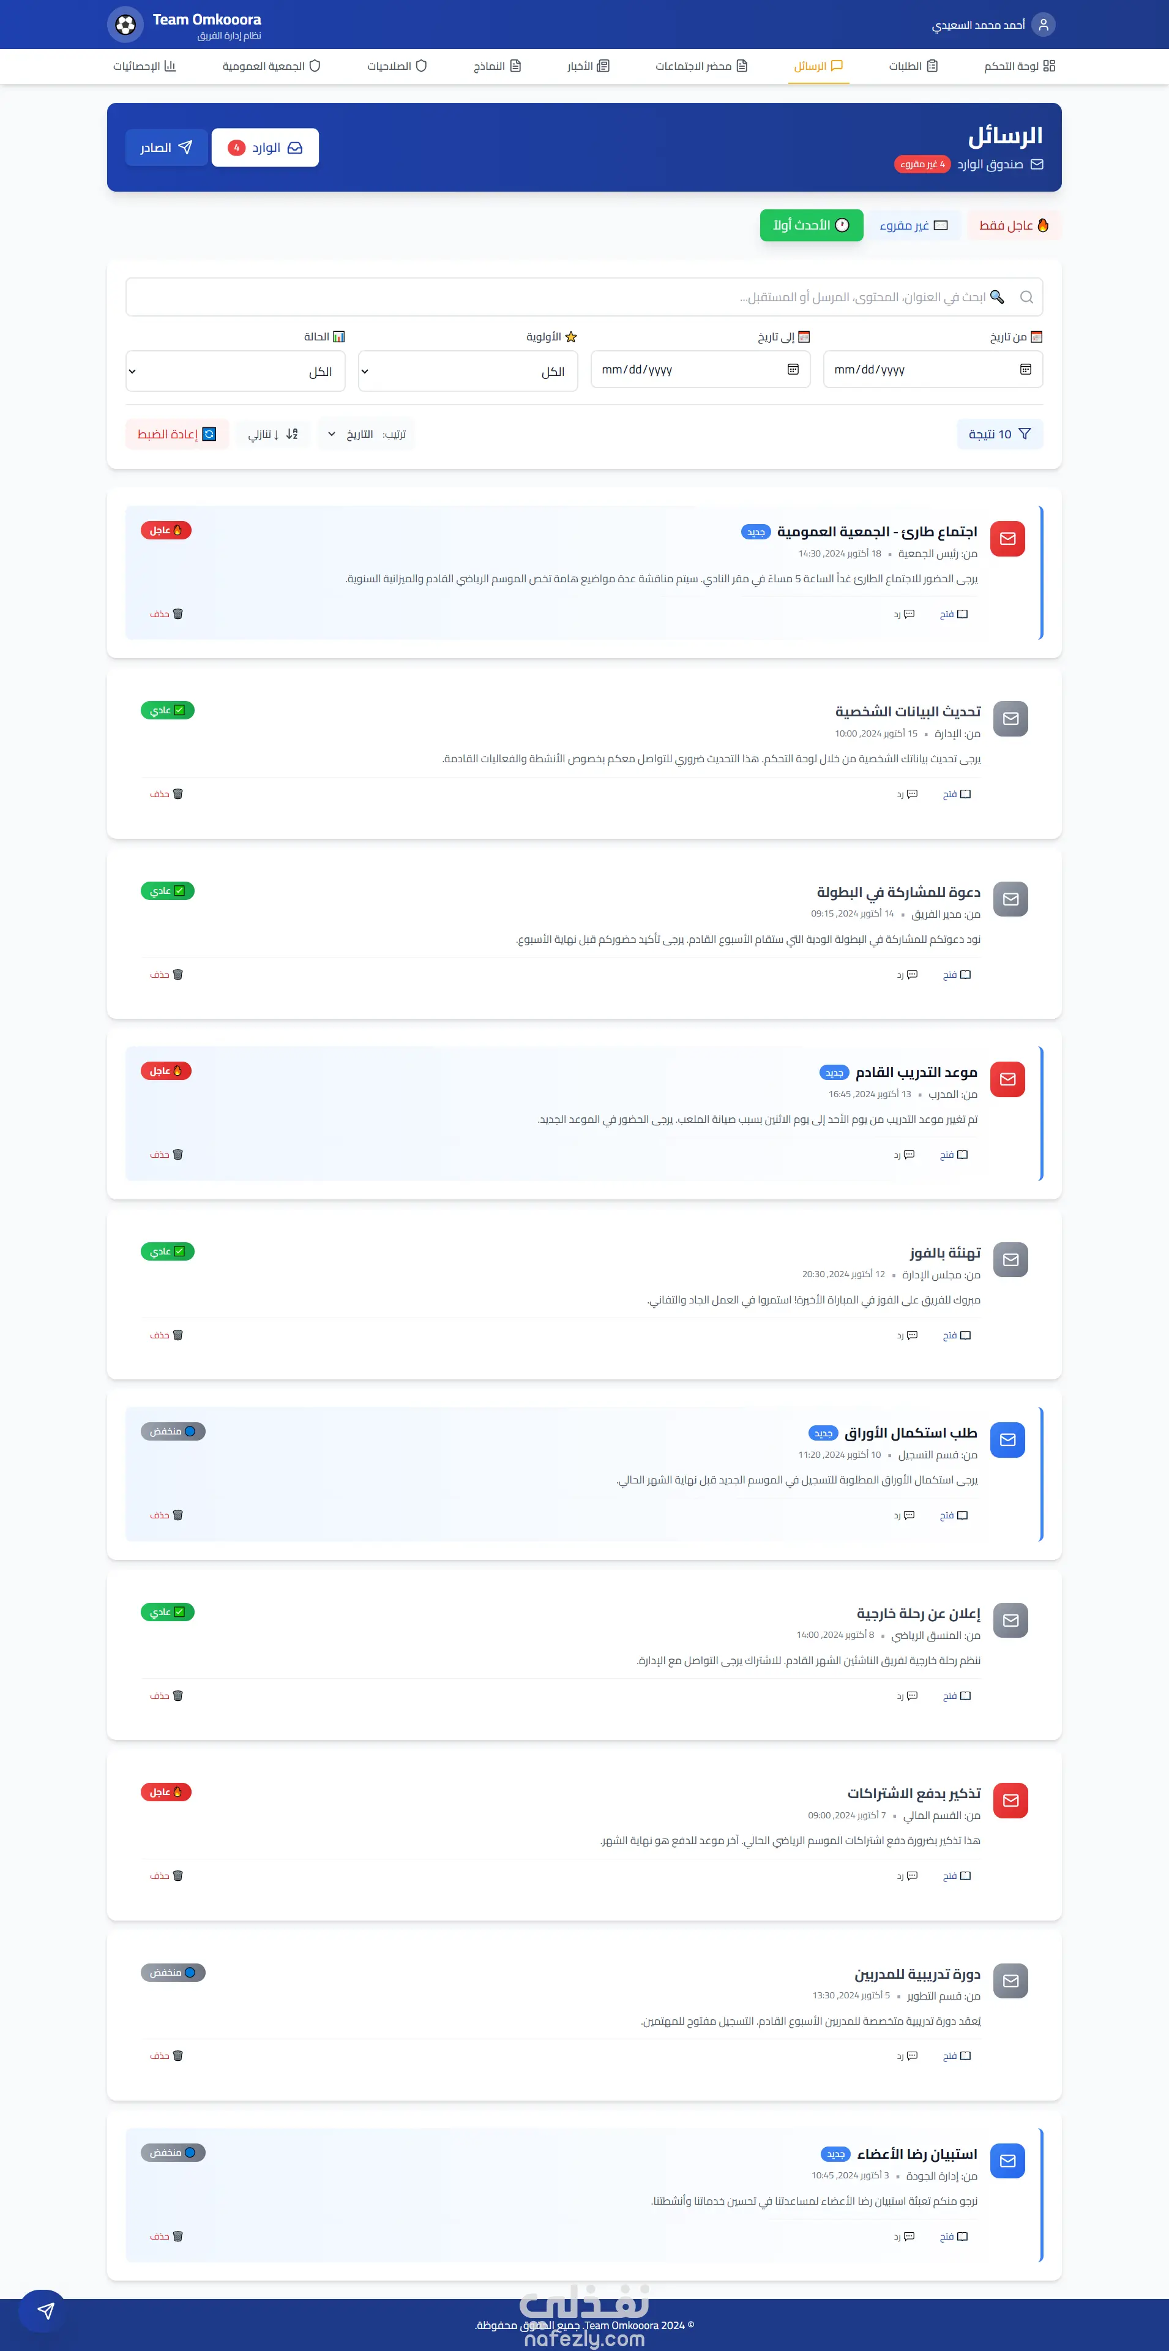The height and width of the screenshot is (2351, 1169).
Task: Click the soccer ball team logo
Action: [x=125, y=24]
